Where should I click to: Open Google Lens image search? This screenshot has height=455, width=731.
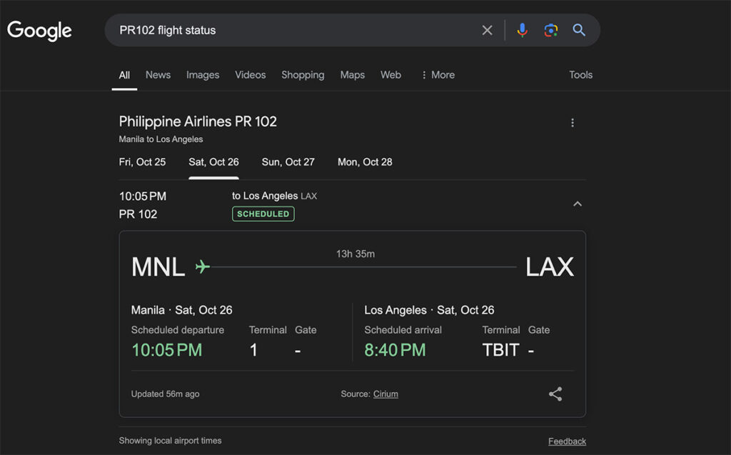click(x=550, y=30)
